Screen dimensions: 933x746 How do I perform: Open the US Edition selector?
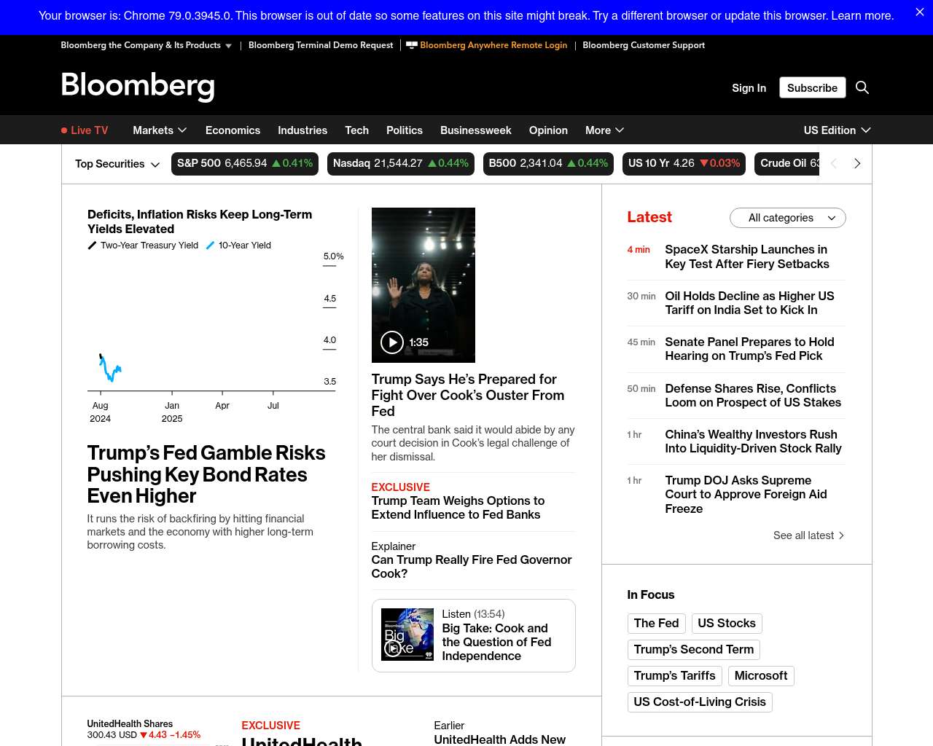click(837, 130)
